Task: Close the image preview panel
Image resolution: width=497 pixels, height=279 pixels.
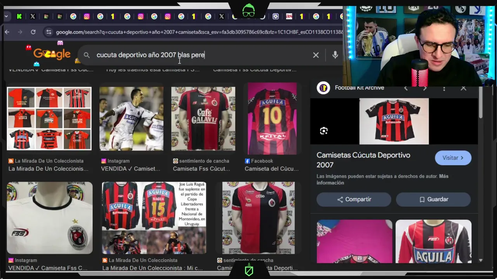Action: point(463,88)
